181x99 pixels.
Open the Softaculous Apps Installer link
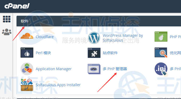point(58,85)
